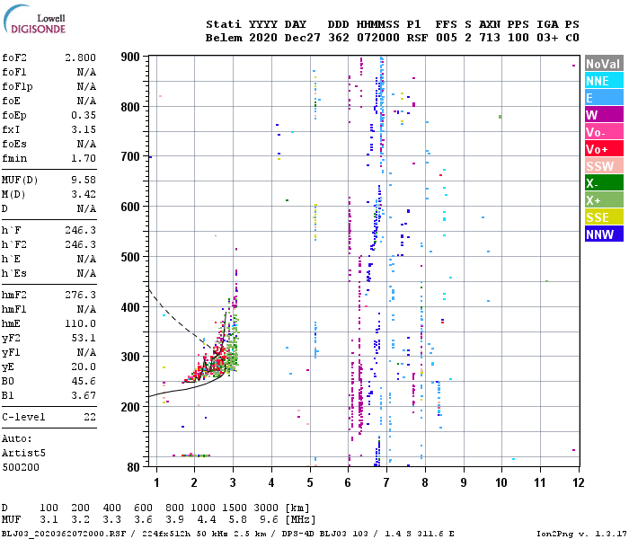Select the X- legend swatch
This screenshot has height=539, width=629.
pyautogui.click(x=604, y=183)
